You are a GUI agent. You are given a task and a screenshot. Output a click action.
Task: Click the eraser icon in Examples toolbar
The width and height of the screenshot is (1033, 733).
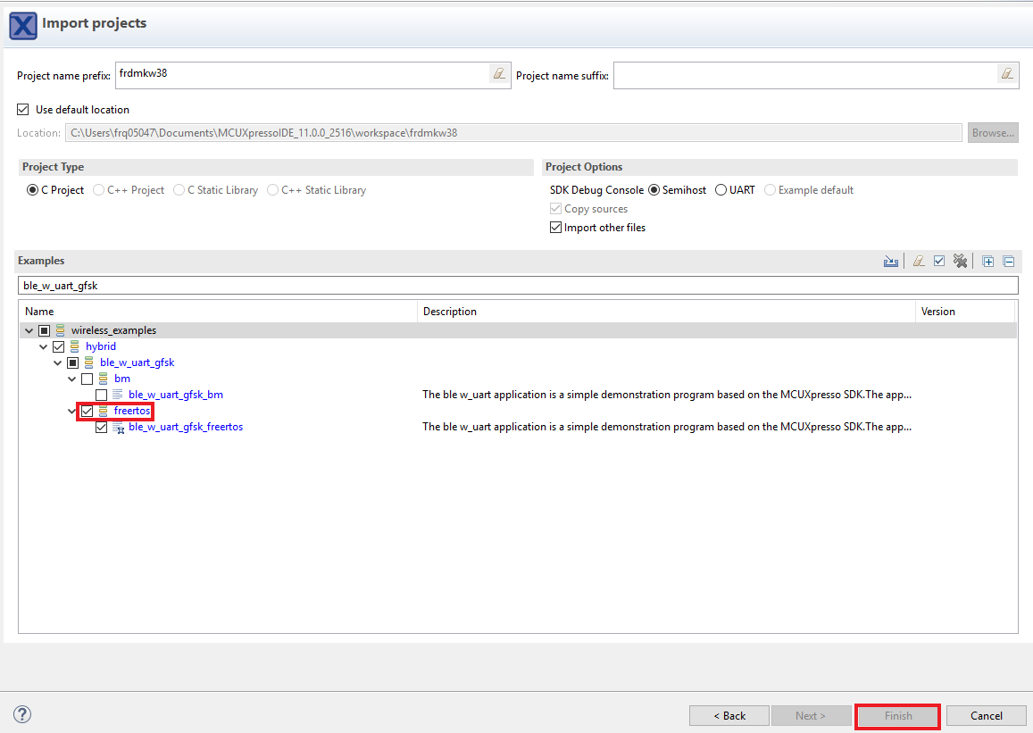pos(917,261)
